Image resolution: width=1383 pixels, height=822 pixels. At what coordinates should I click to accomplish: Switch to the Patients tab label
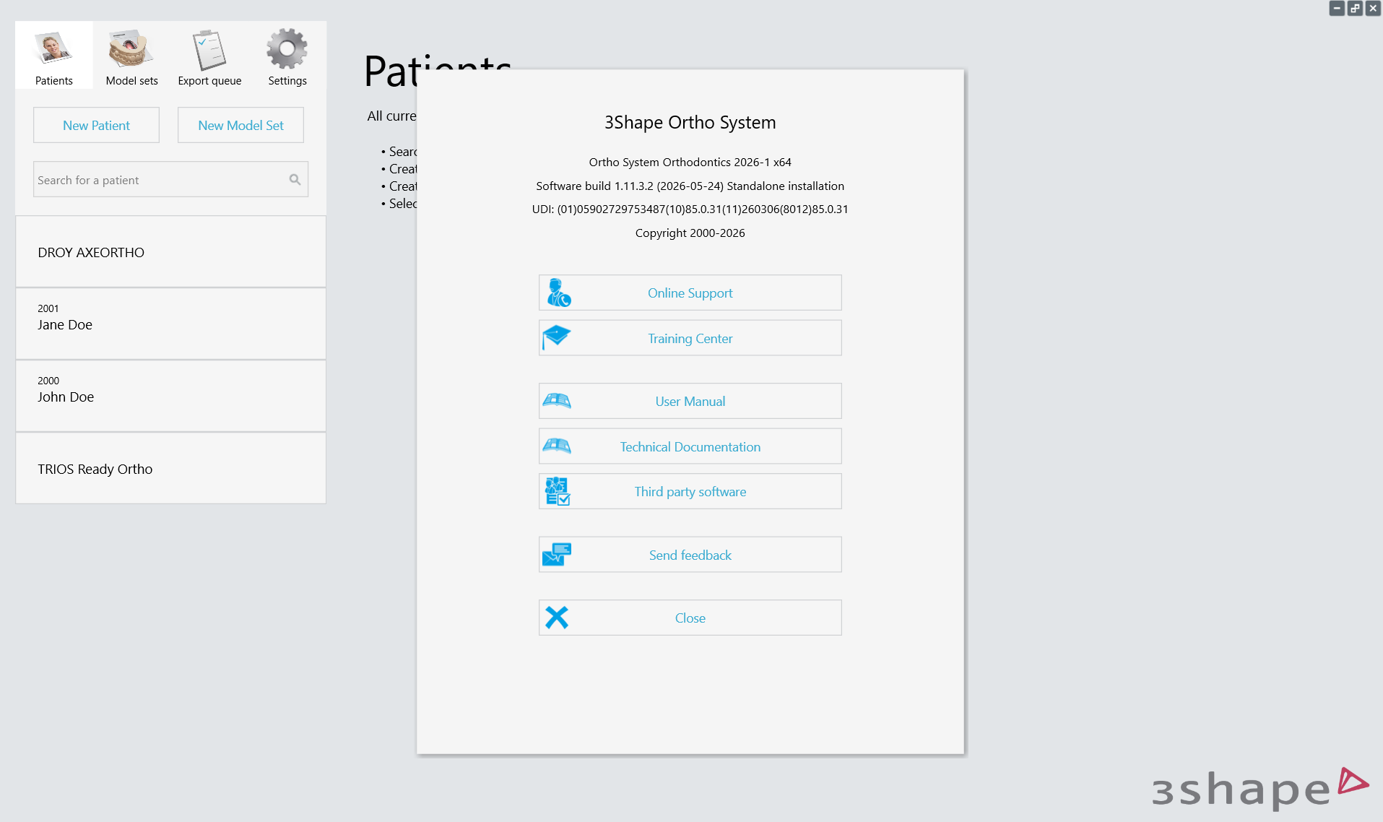pyautogui.click(x=54, y=81)
